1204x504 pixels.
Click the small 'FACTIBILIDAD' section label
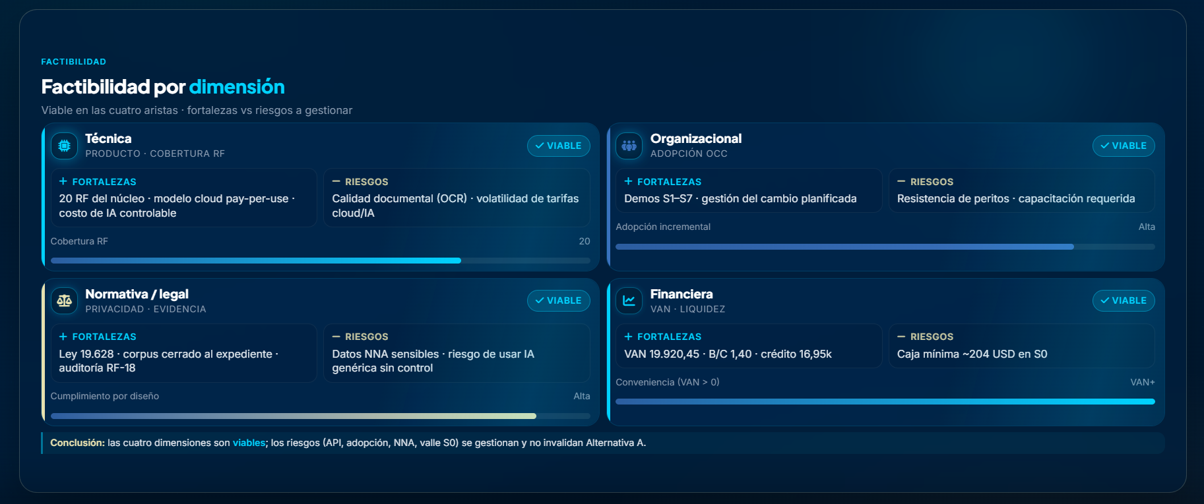74,62
